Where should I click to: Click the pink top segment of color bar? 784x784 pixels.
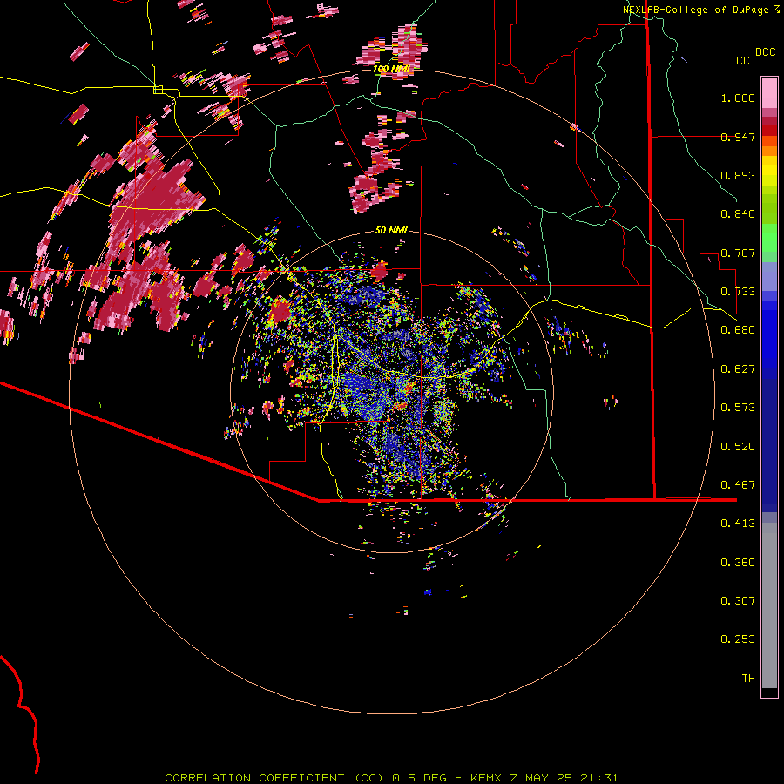click(x=769, y=92)
